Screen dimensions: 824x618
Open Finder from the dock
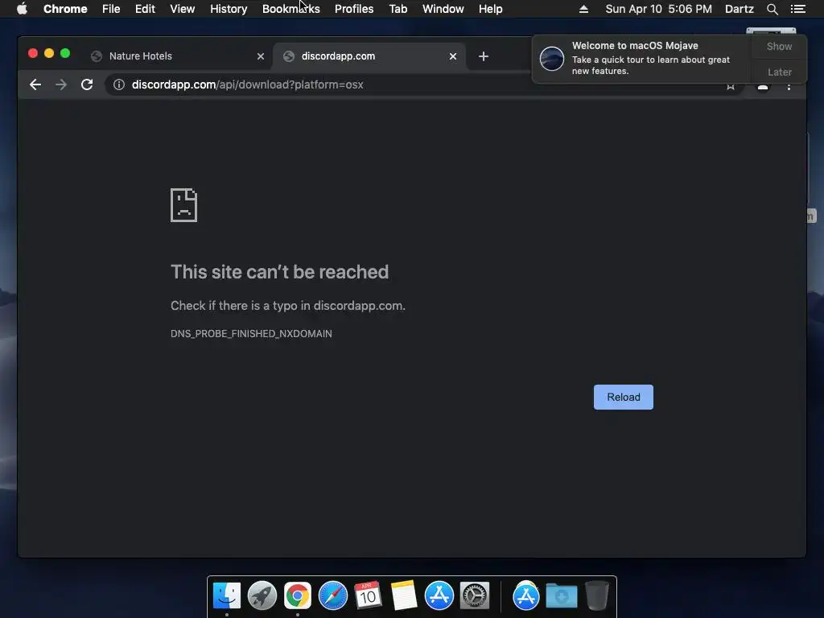pos(227,596)
